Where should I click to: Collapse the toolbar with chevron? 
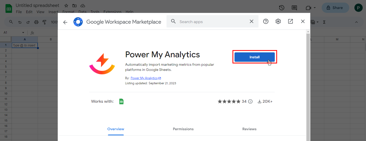pos(356,22)
